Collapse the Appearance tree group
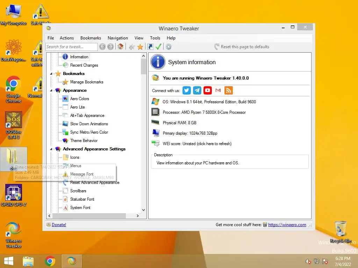This screenshot has height=268, width=358. tap(51, 90)
